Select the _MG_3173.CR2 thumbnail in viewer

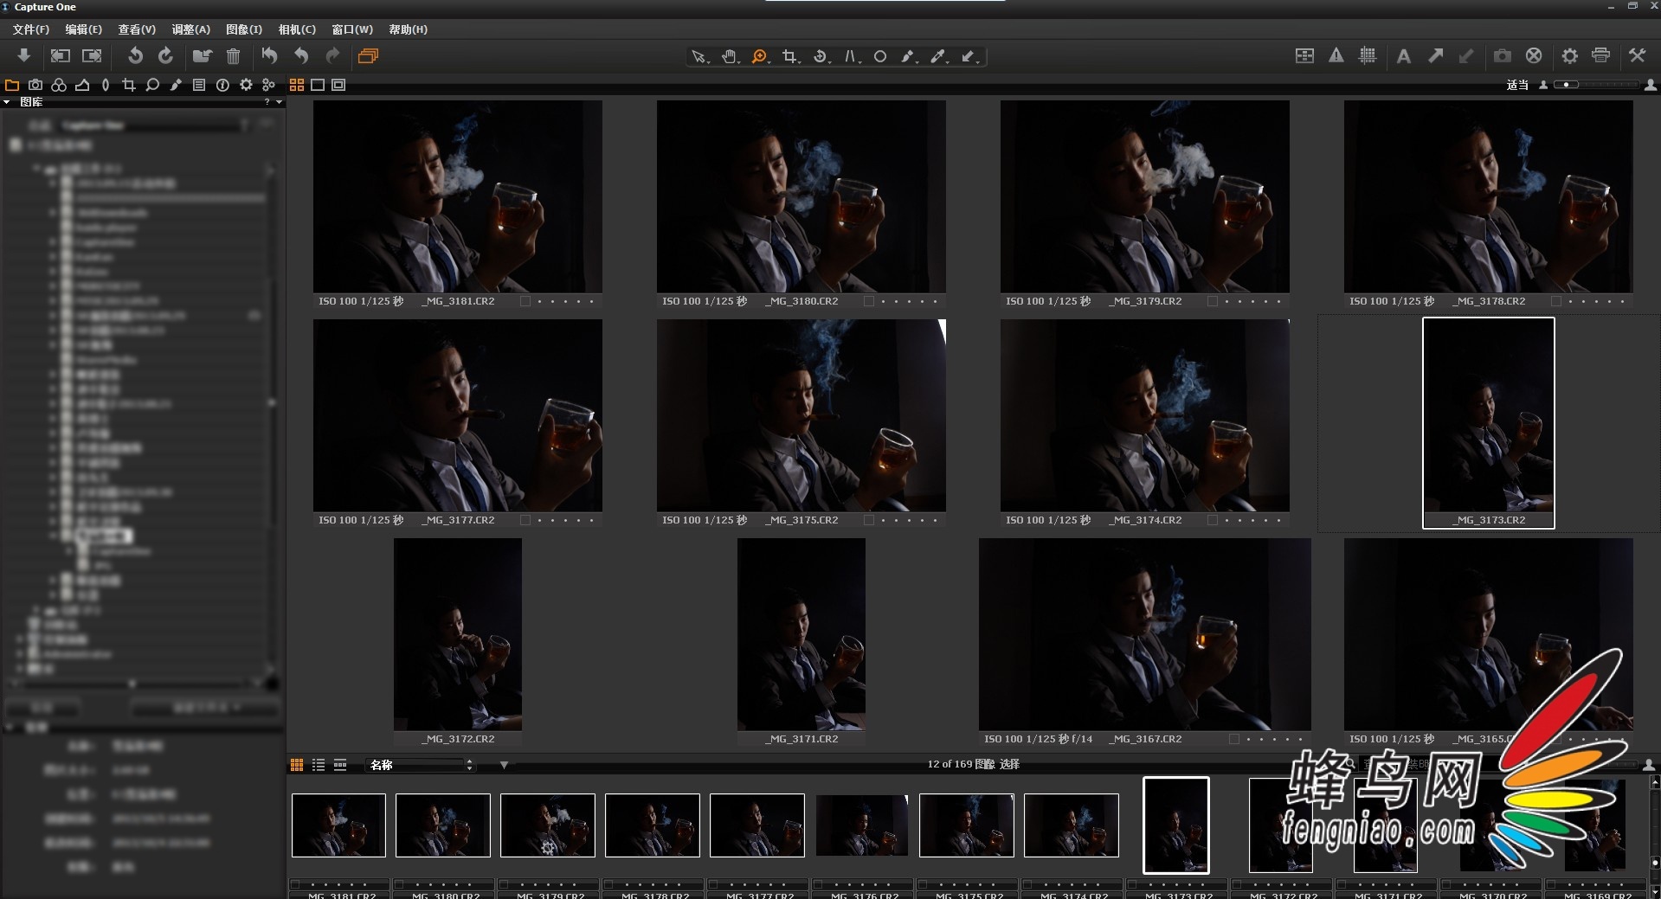coord(1489,422)
